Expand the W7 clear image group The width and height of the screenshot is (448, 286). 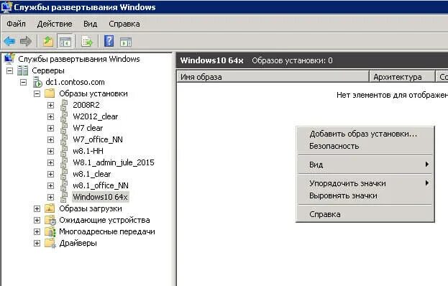pyautogui.click(x=50, y=128)
